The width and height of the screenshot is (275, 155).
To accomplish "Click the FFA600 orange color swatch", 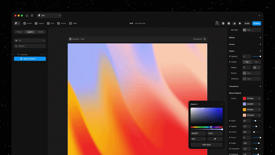I will pos(244,110).
